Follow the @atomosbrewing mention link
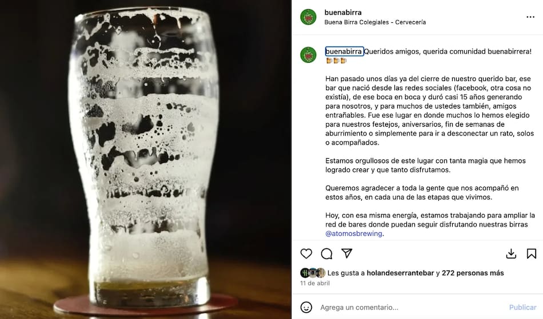Image resolution: width=543 pixels, height=319 pixels. click(354, 233)
